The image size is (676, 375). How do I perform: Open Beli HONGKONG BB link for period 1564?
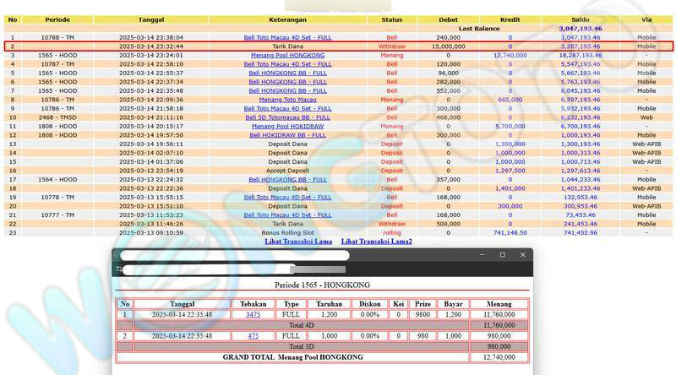point(287,179)
